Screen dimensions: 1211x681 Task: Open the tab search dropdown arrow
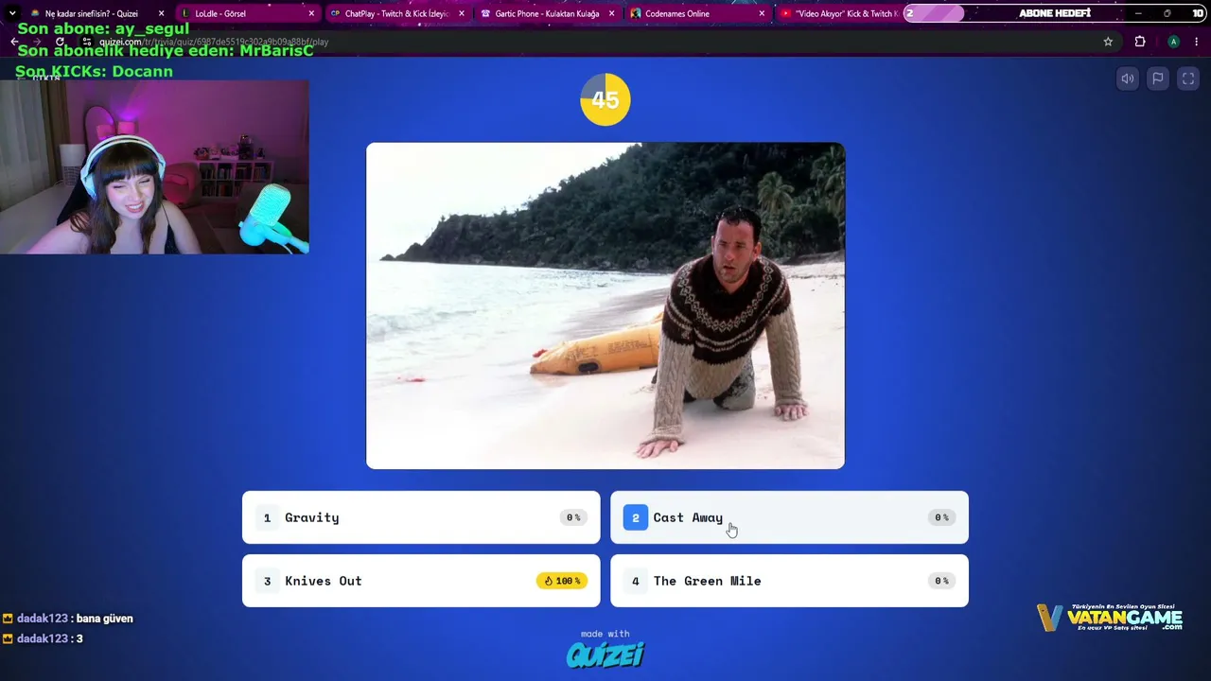[11, 13]
